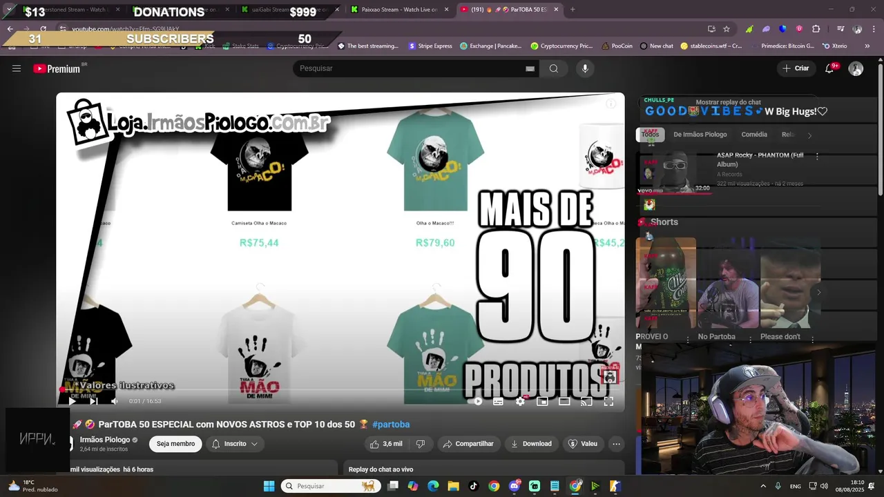Viewport: 884px width, 497px height.
Task: Select the De Irmãos Piologo filter chip
Action: pos(700,135)
